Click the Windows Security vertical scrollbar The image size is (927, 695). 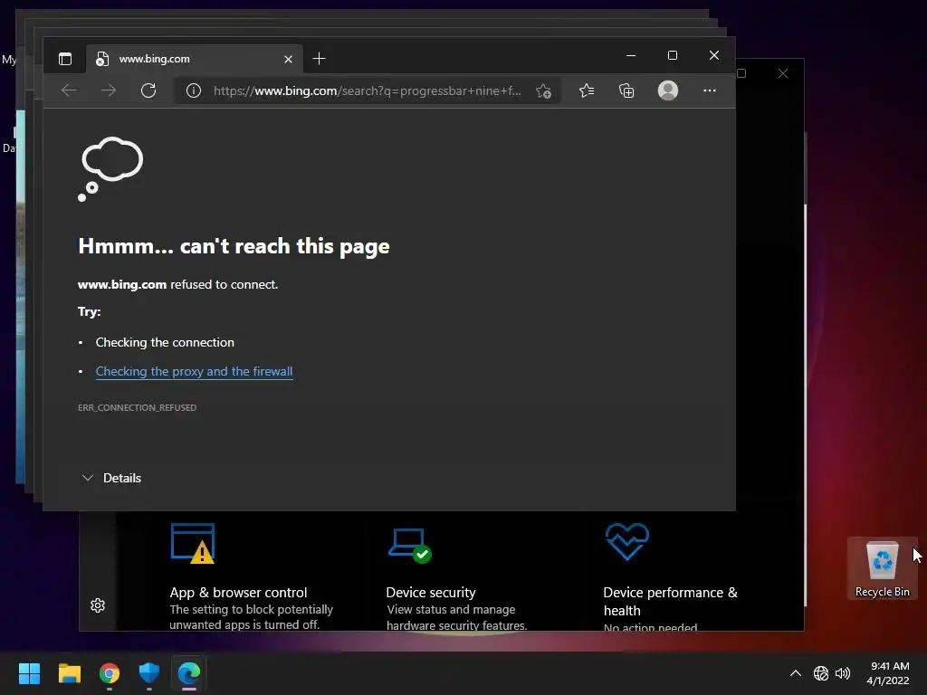point(805,405)
